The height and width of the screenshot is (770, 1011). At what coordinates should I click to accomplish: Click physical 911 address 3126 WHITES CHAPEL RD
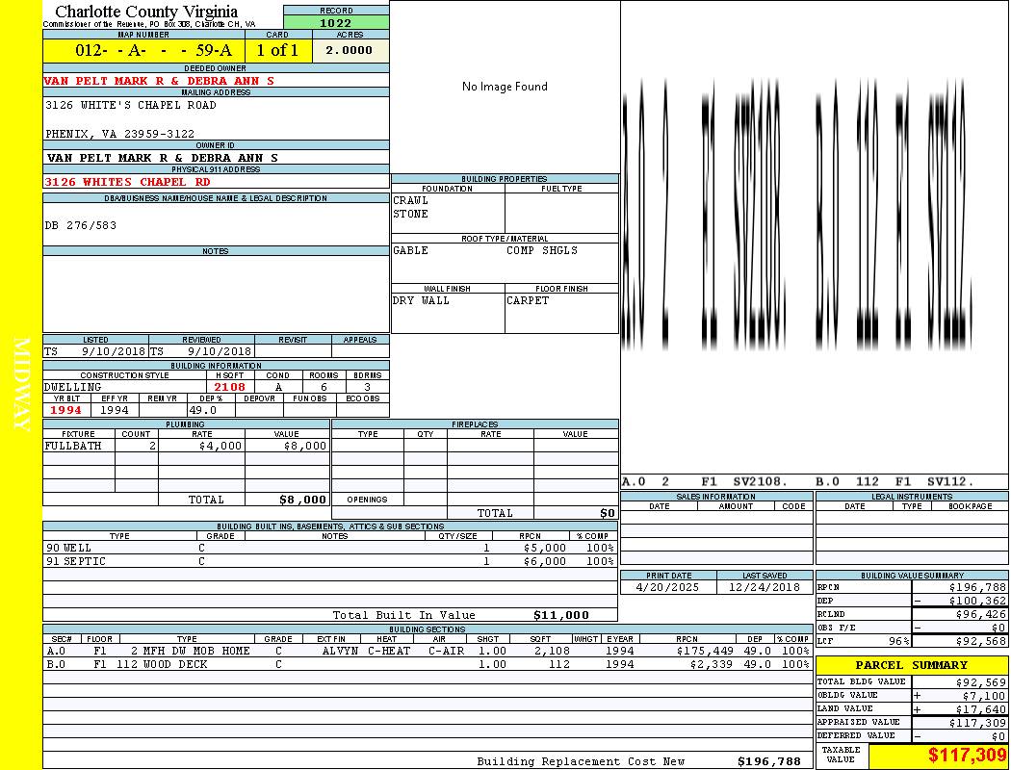click(127, 182)
